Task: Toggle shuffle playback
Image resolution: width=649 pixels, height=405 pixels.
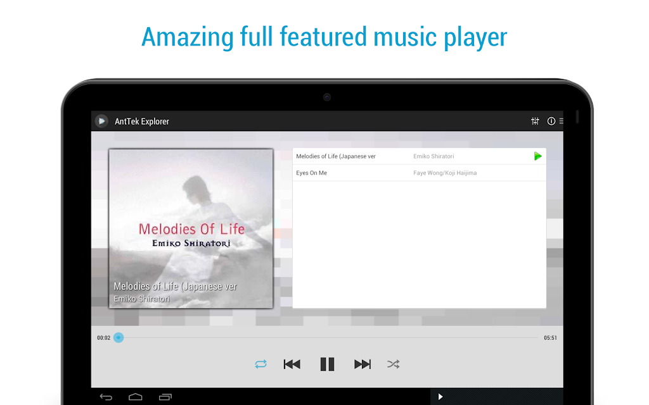Action: (393, 364)
